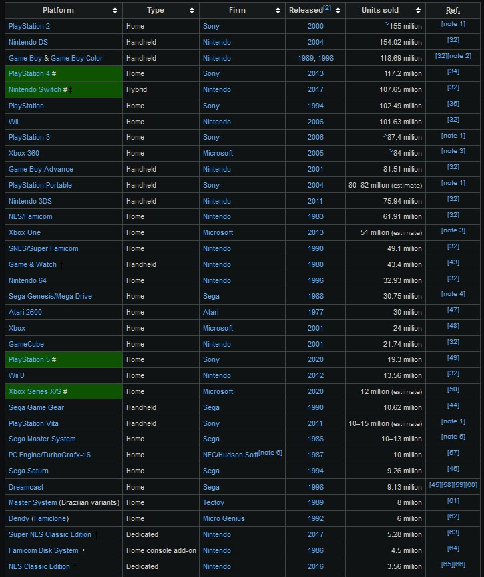
Task: Open Sega firm link in Dreamcast row
Action: [211, 488]
